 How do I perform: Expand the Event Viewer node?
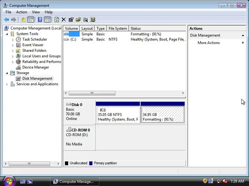pyautogui.click(x=13, y=45)
